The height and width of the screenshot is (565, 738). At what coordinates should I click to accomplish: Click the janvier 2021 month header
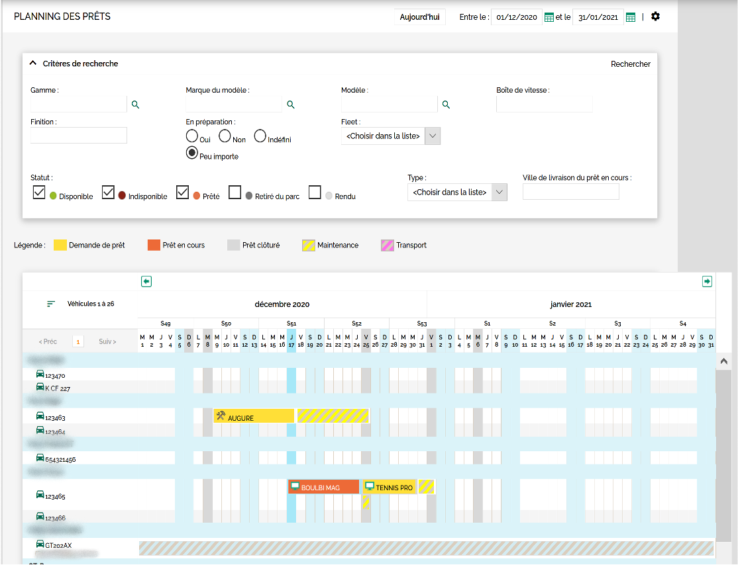(571, 304)
